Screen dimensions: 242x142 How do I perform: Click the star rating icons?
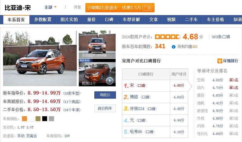[x=168, y=37]
